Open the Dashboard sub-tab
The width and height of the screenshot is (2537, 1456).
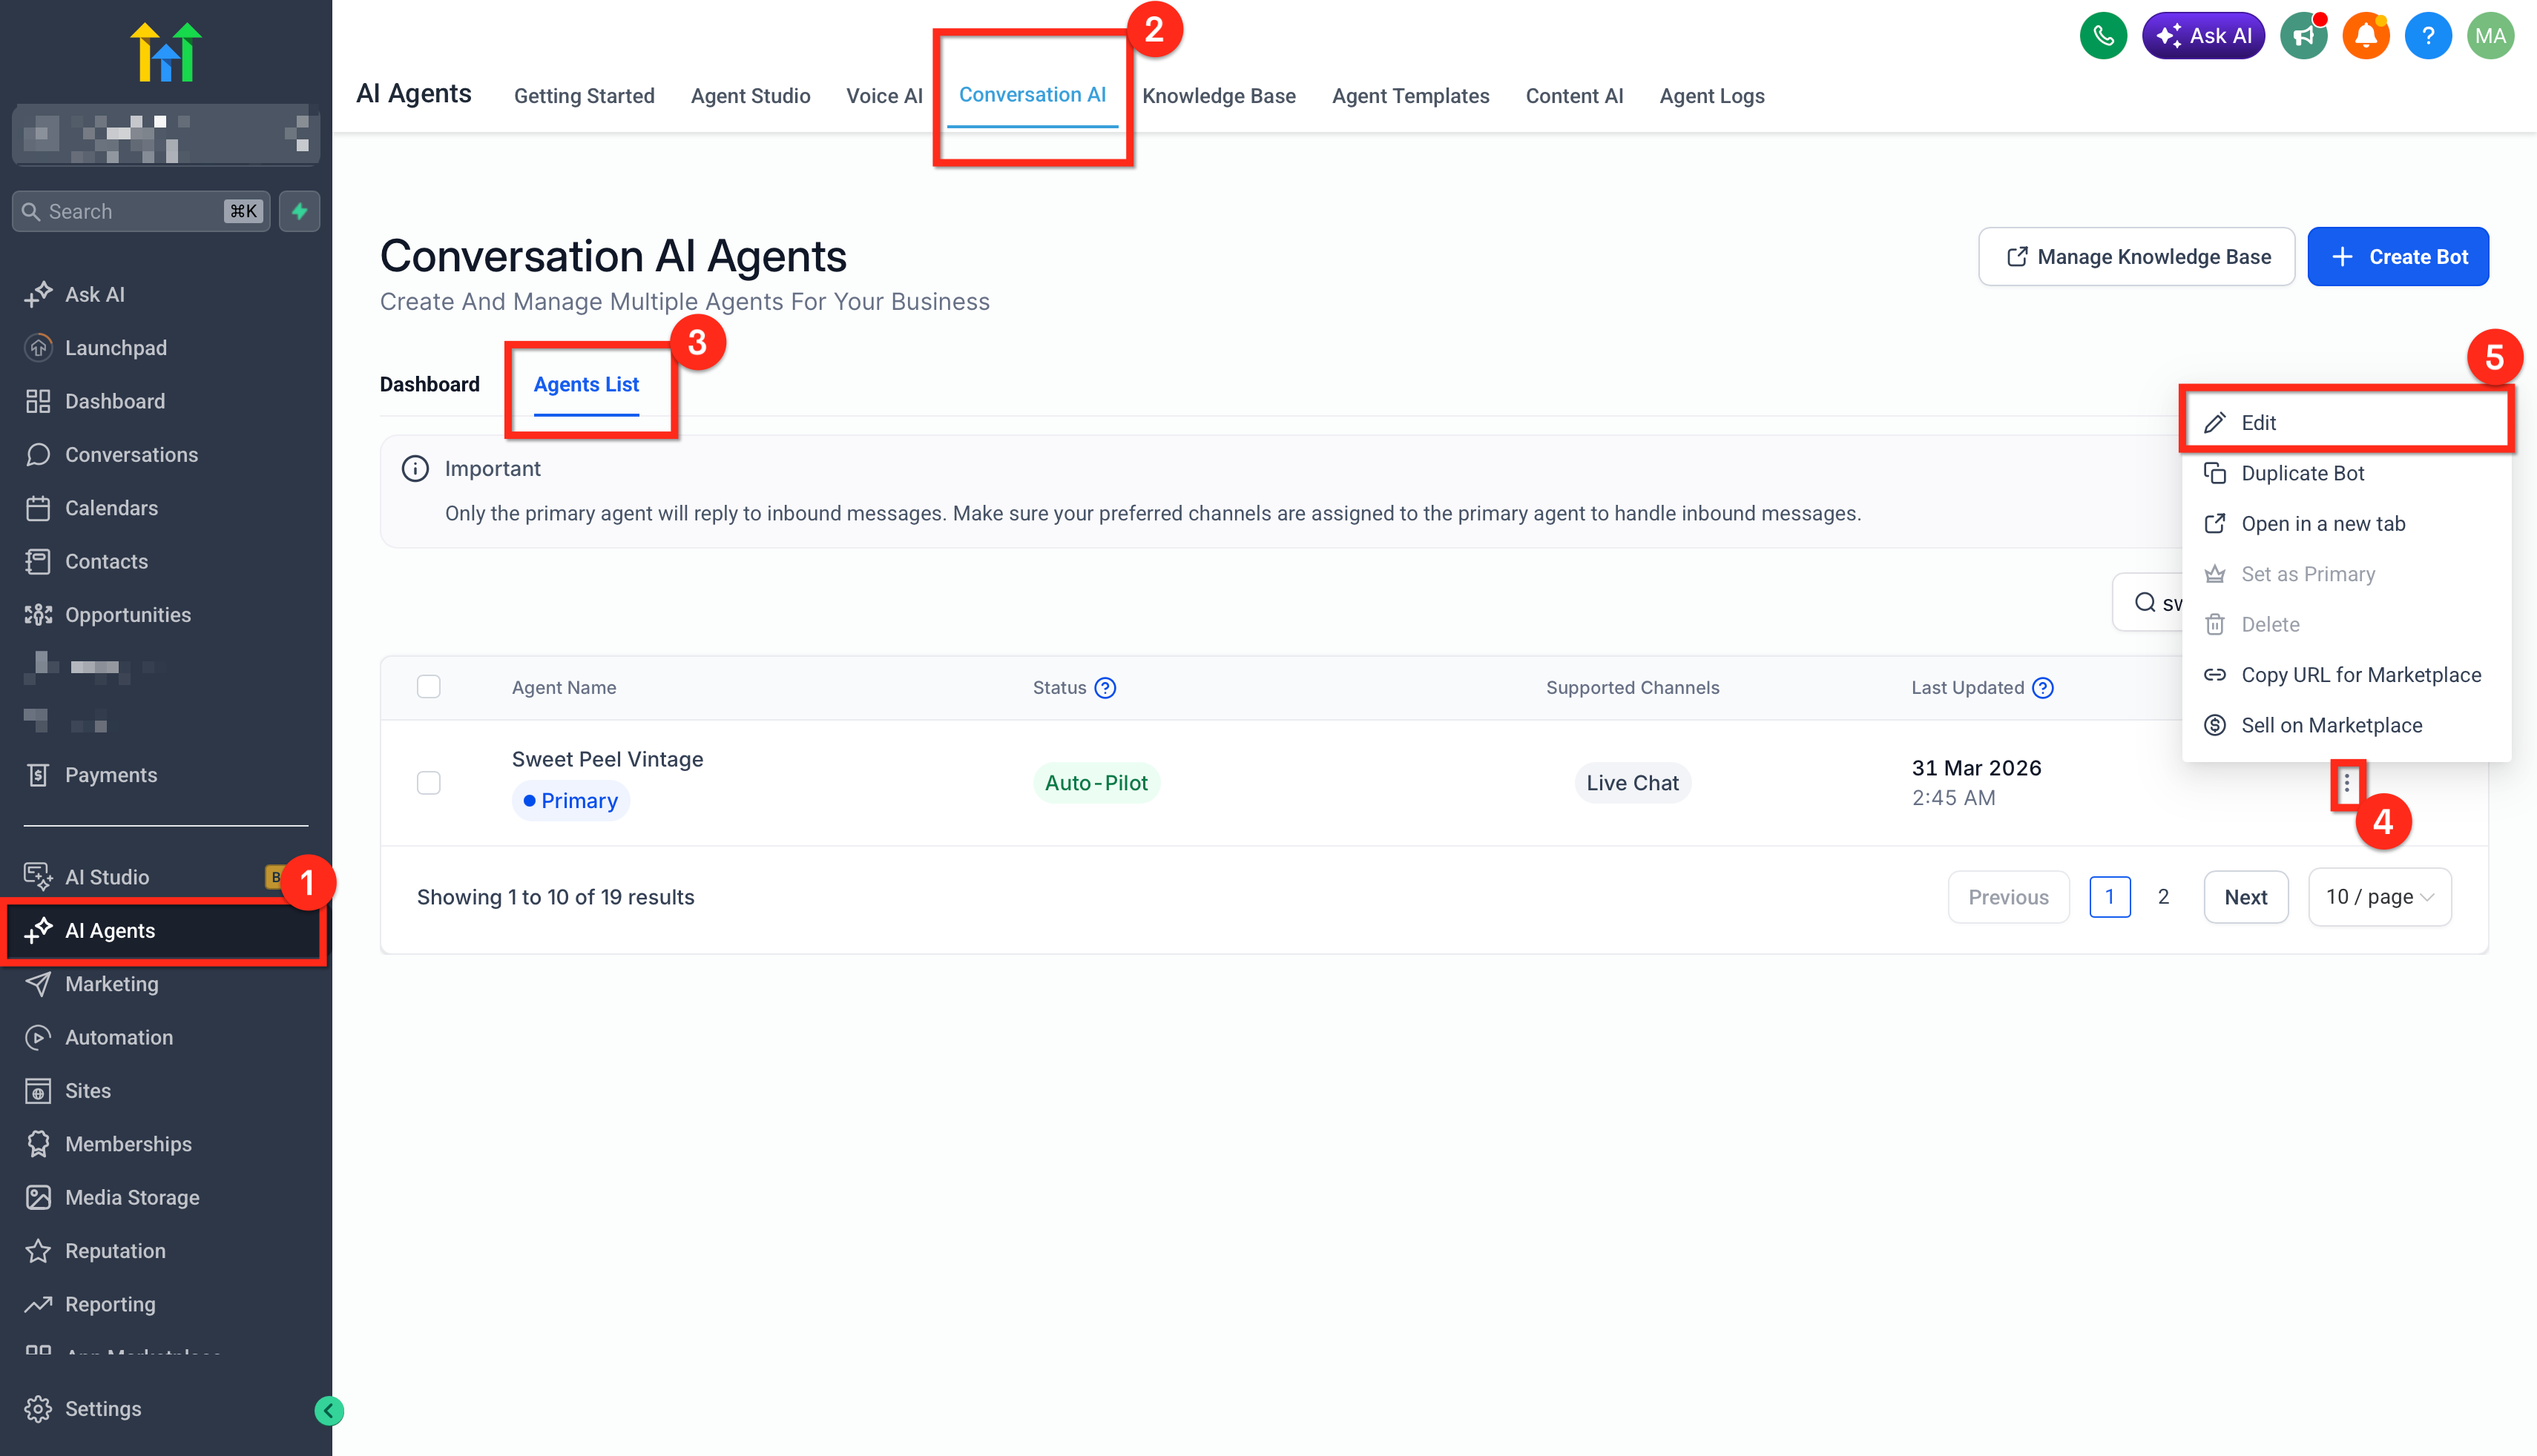430,385
